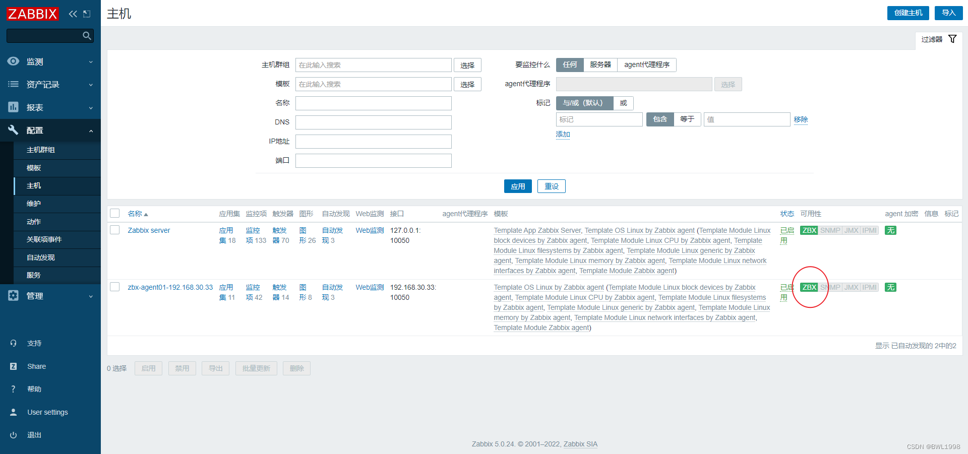
Task: Select 与/或 (默认) tag mode
Action: pyautogui.click(x=584, y=103)
